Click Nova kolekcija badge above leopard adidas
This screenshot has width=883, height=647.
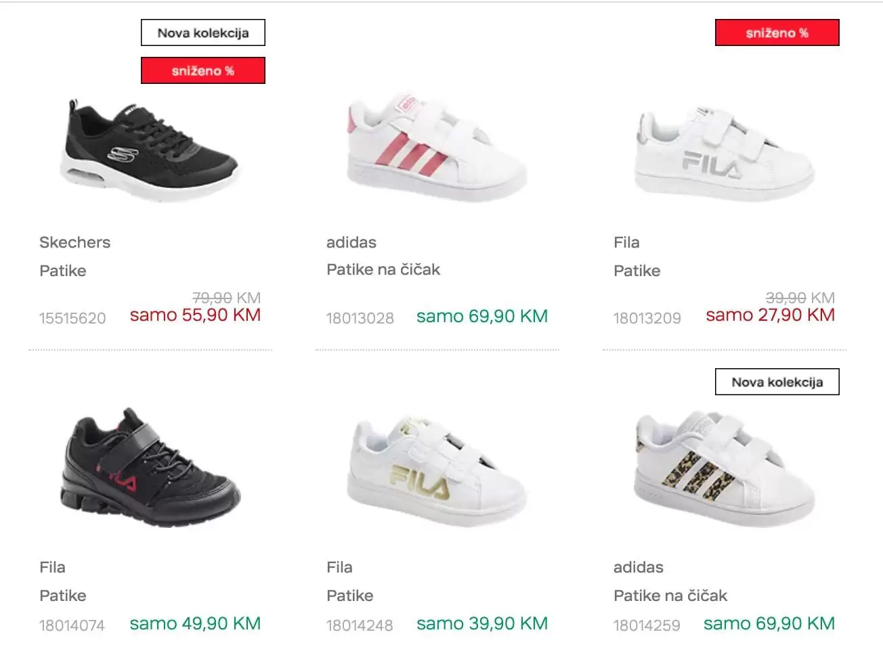tap(777, 382)
